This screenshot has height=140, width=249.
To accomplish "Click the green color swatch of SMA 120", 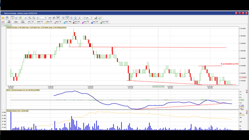I will pos(101,23).
